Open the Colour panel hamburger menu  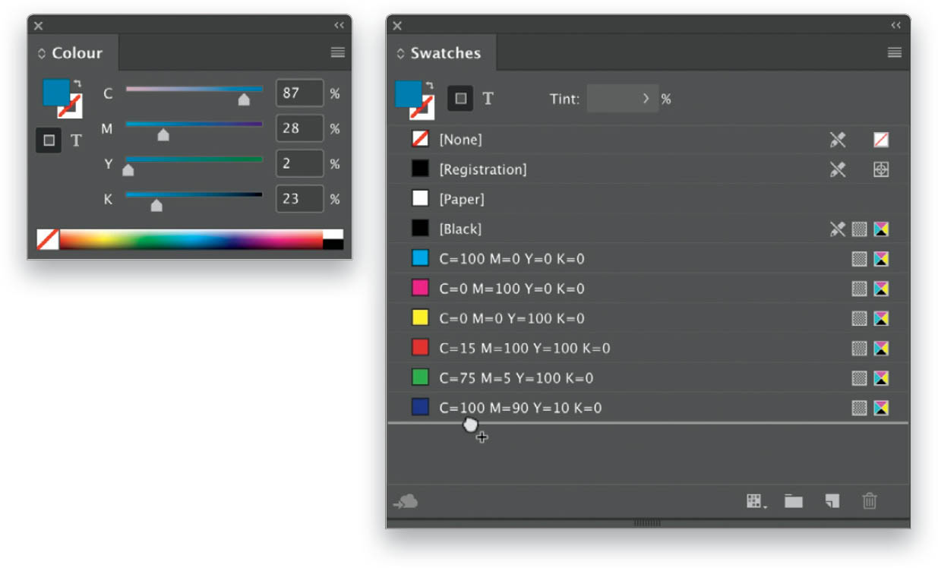(338, 52)
